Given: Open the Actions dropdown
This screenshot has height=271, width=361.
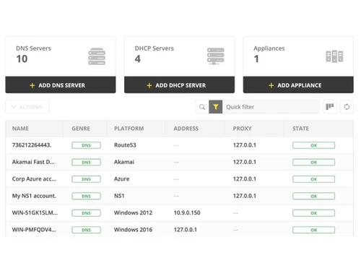Looking at the screenshot, I should pos(27,107).
